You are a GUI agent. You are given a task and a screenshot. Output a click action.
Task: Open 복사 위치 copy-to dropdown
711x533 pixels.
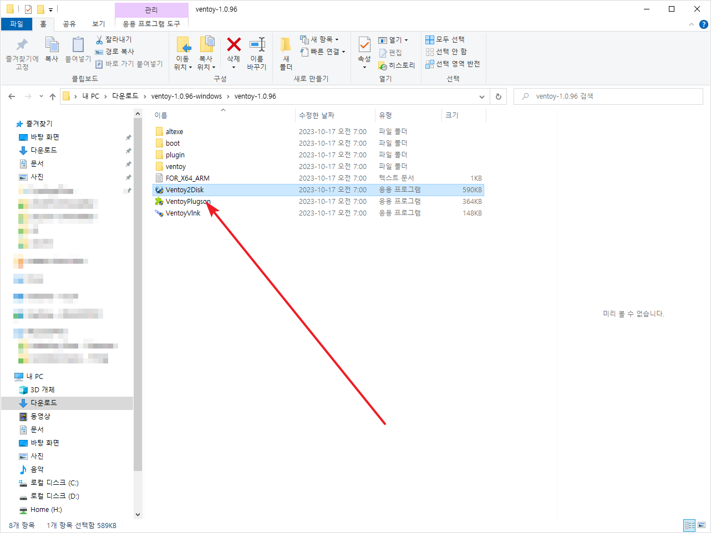click(206, 53)
